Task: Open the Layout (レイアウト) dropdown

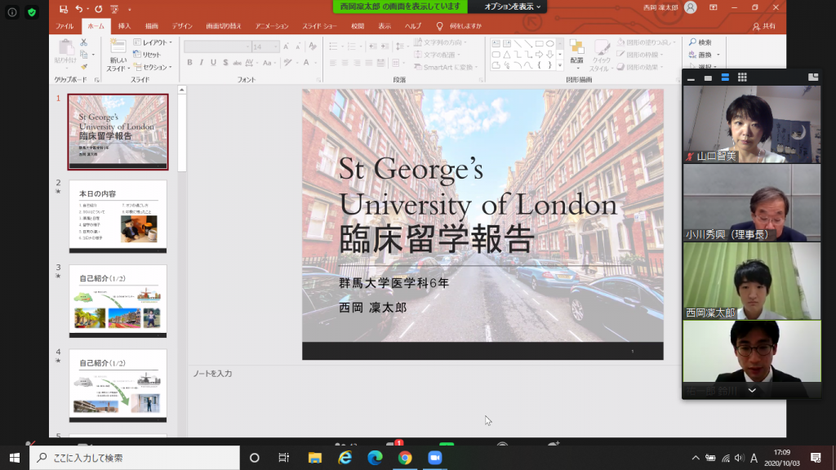Action: click(x=153, y=42)
